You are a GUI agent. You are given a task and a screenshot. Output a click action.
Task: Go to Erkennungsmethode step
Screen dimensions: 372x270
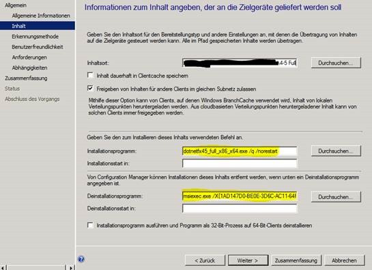(x=35, y=37)
